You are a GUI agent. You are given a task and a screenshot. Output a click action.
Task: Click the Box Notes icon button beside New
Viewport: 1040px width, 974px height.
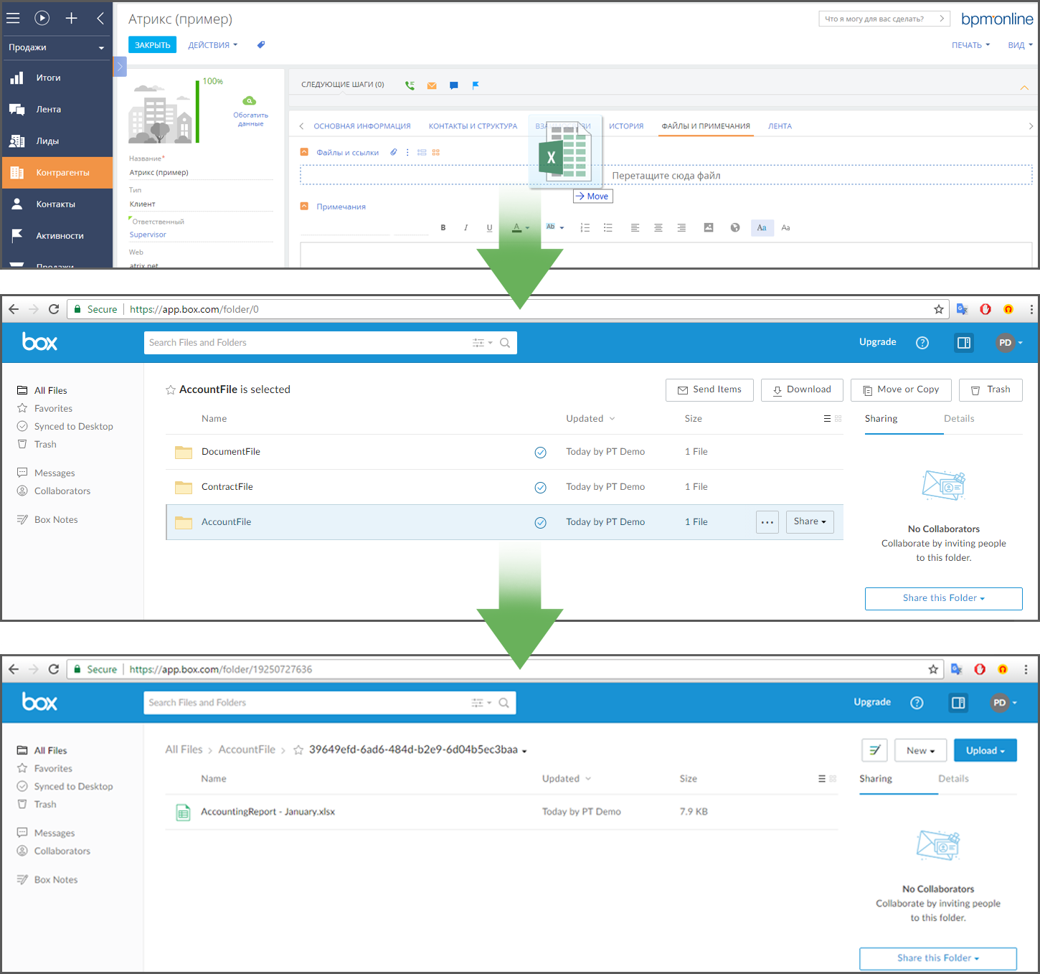point(874,750)
